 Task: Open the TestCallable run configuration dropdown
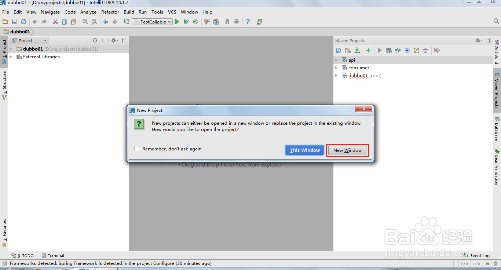coord(152,22)
